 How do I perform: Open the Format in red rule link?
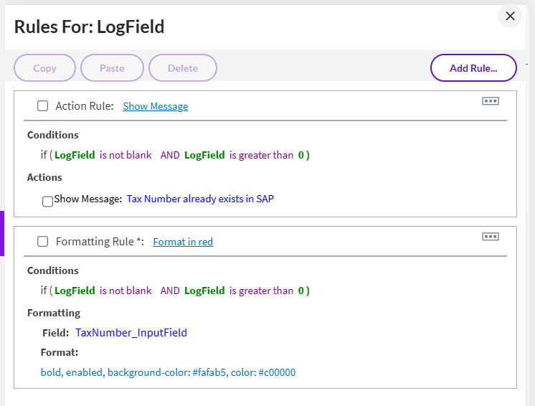point(183,242)
